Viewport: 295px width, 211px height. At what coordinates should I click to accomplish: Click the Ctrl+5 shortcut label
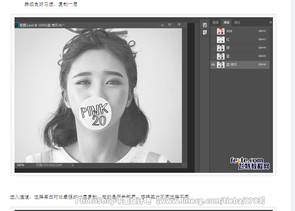point(262,56)
